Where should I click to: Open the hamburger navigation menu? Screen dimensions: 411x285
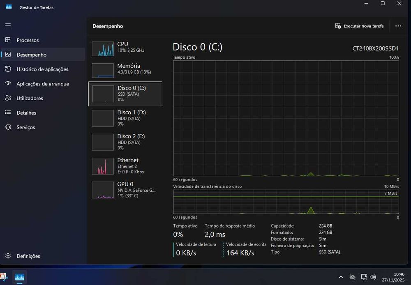pos(8,25)
